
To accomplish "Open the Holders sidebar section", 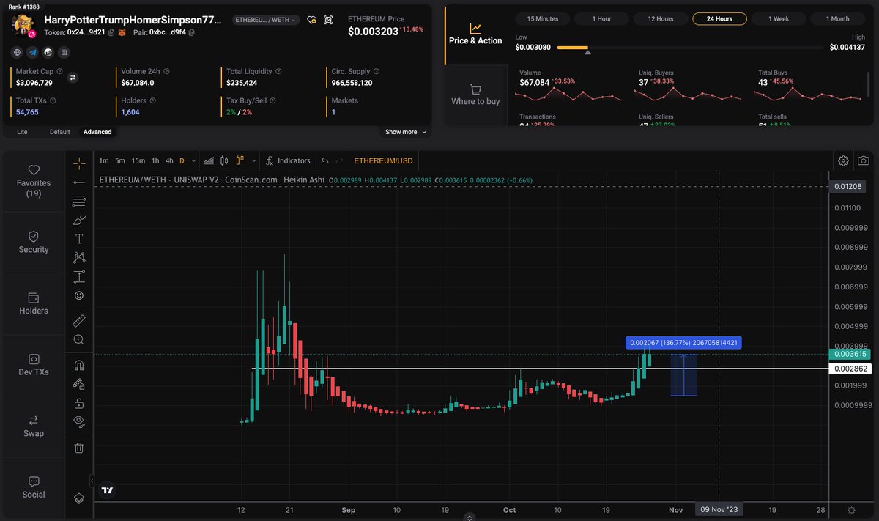I will pyautogui.click(x=34, y=304).
